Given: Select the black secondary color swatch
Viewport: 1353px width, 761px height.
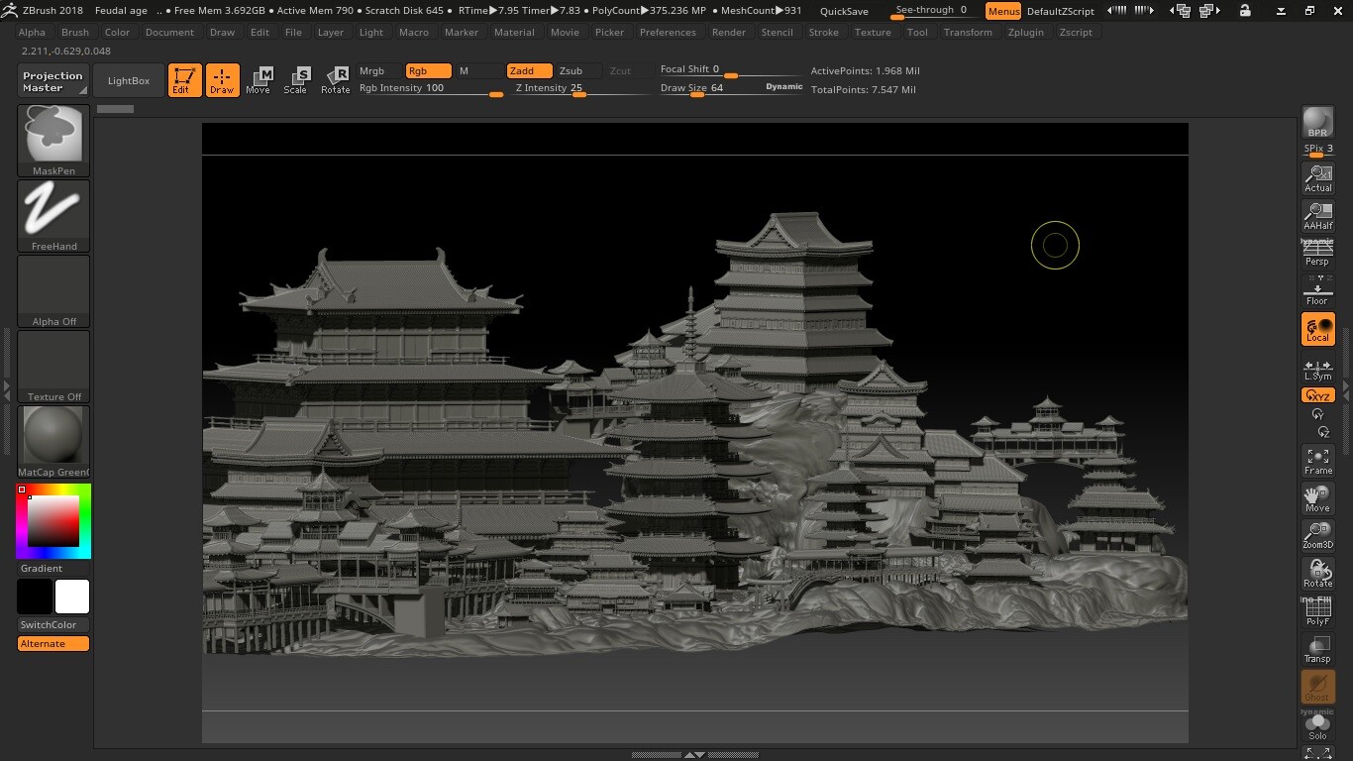Looking at the screenshot, I should tap(35, 598).
